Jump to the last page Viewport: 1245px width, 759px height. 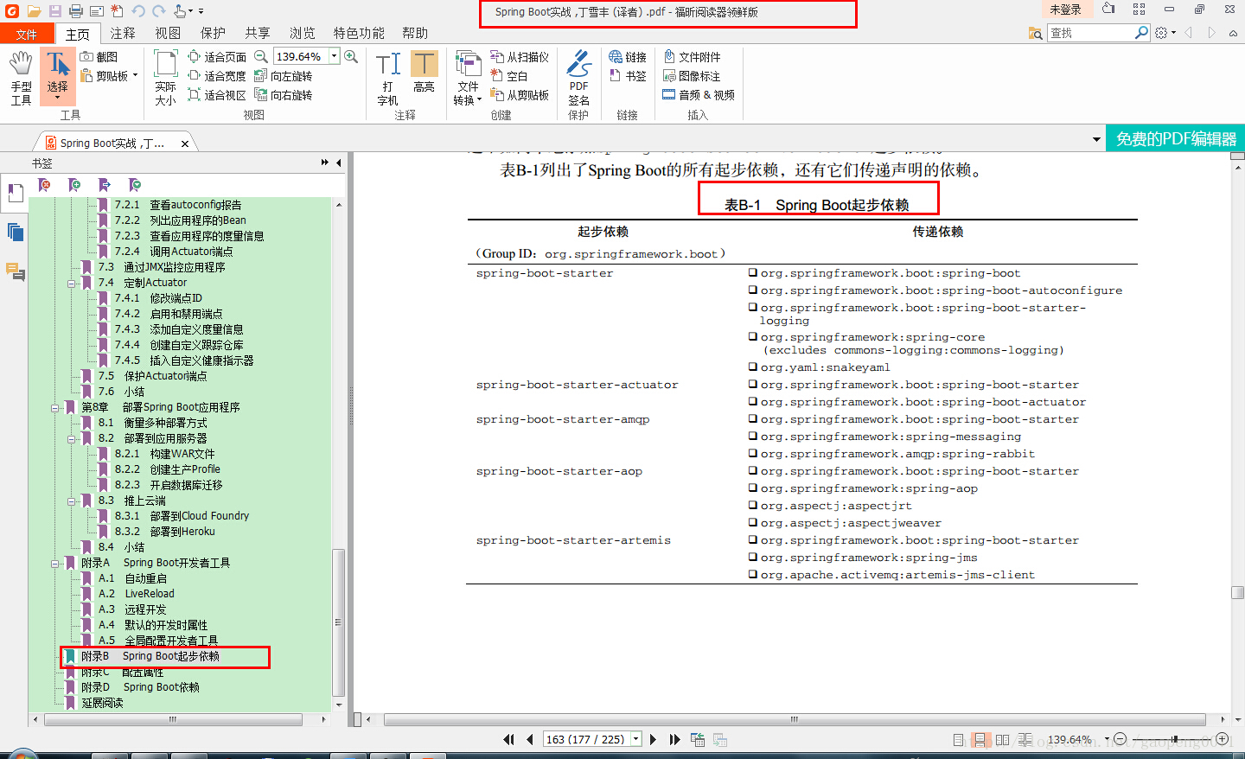[674, 739]
